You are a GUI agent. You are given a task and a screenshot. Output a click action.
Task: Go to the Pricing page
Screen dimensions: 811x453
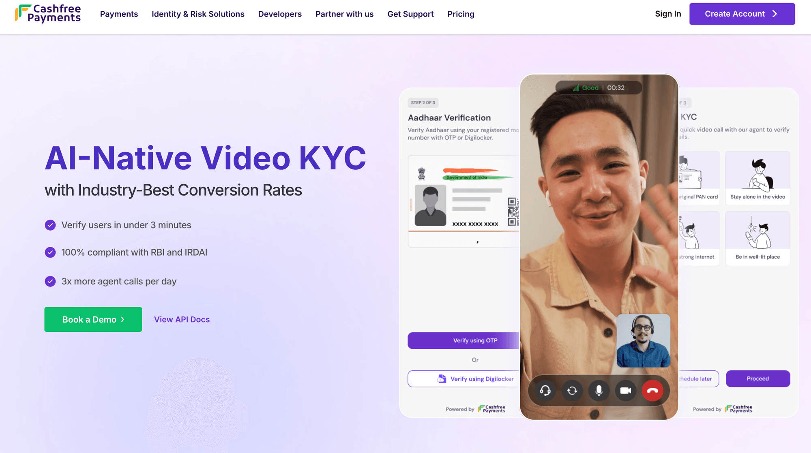coord(461,14)
